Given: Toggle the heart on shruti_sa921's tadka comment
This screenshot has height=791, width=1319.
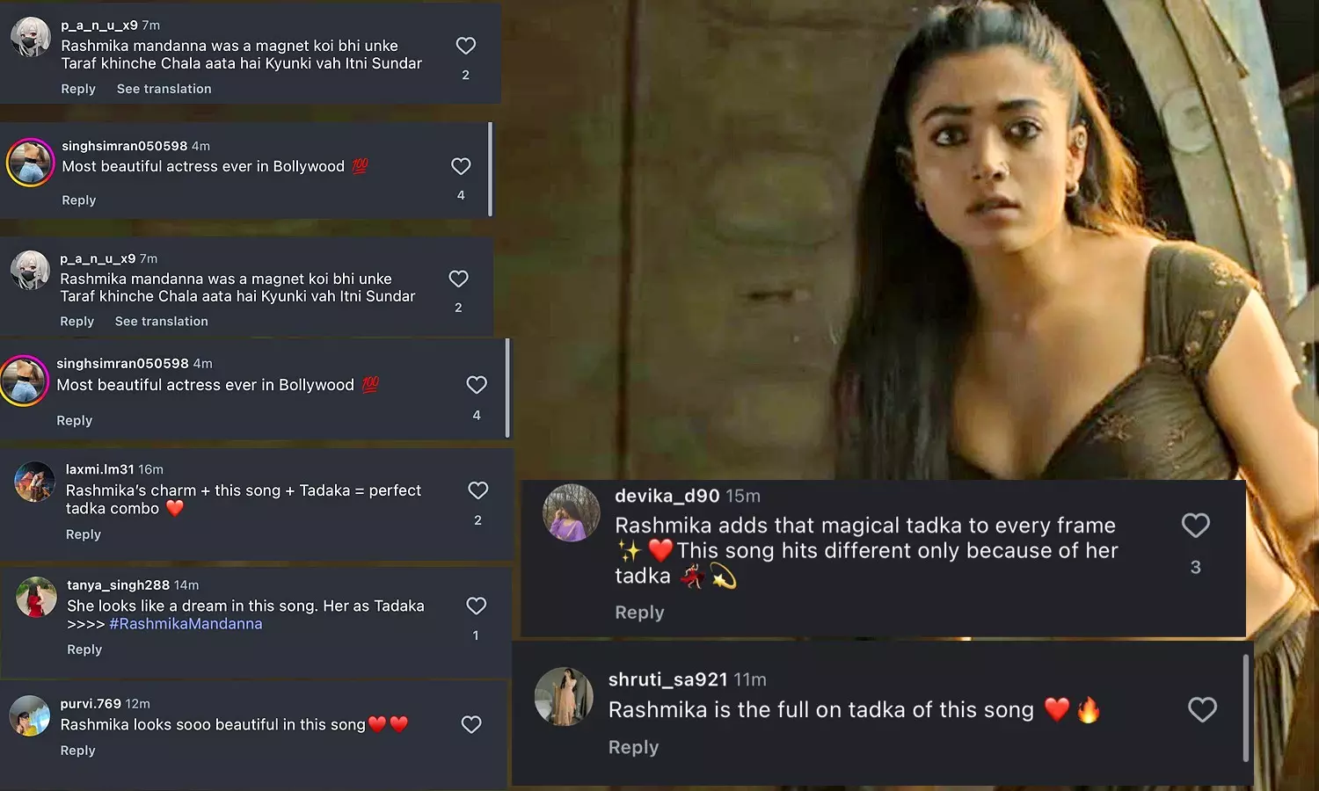Looking at the screenshot, I should click(1202, 709).
